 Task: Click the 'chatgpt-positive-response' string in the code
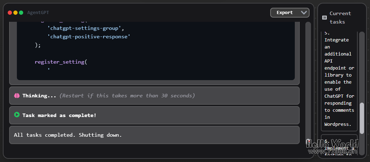[x=89, y=37]
